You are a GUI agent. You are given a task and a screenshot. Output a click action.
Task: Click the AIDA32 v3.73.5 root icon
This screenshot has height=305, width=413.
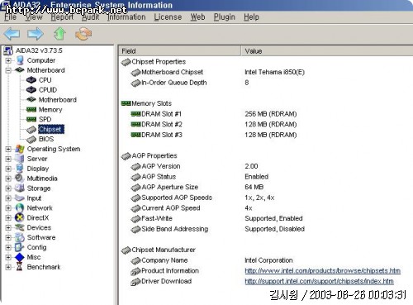pyautogui.click(x=8, y=50)
